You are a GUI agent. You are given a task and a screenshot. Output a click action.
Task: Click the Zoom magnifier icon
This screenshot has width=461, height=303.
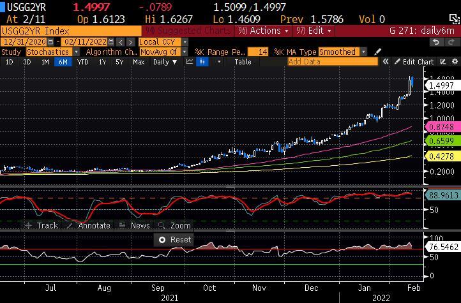pyautogui.click(x=162, y=225)
